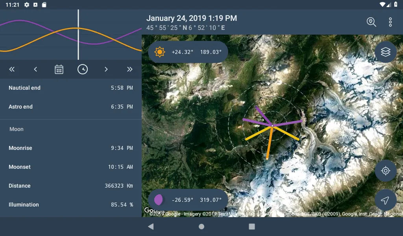The image size is (403, 236).
Task: Select the Moonrise 9:34 PM row
Action: pos(71,148)
